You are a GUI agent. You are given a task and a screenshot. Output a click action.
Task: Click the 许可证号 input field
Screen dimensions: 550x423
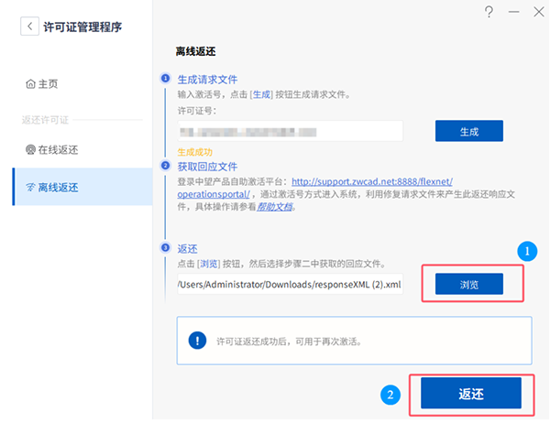(x=290, y=131)
